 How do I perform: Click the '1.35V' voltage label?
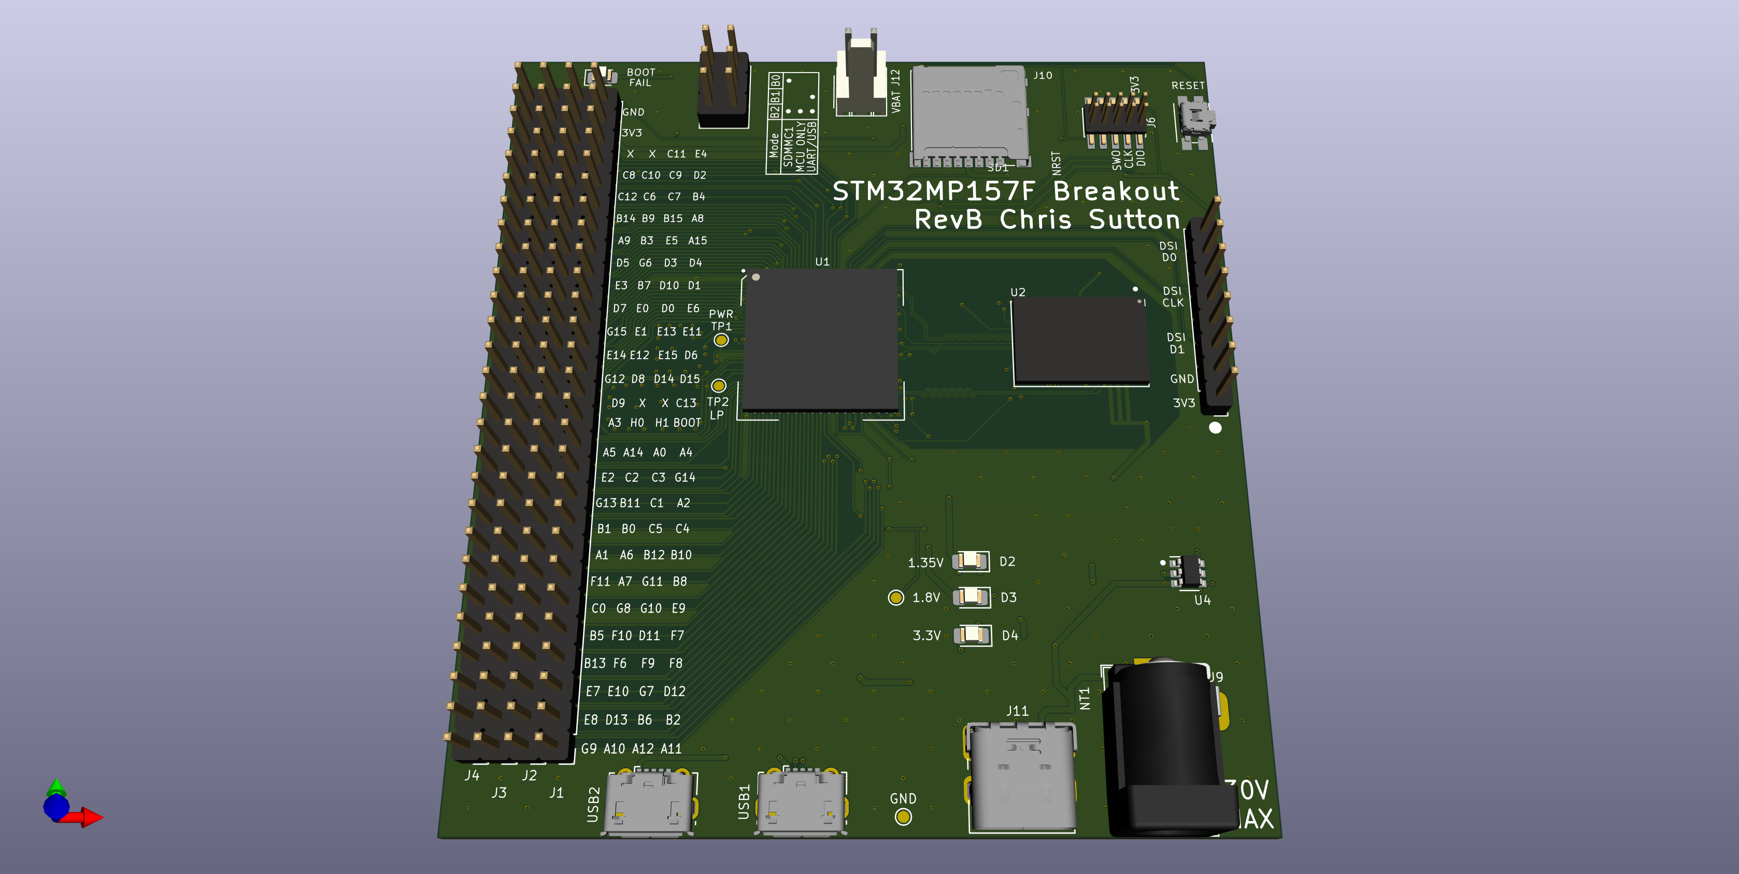click(x=925, y=562)
